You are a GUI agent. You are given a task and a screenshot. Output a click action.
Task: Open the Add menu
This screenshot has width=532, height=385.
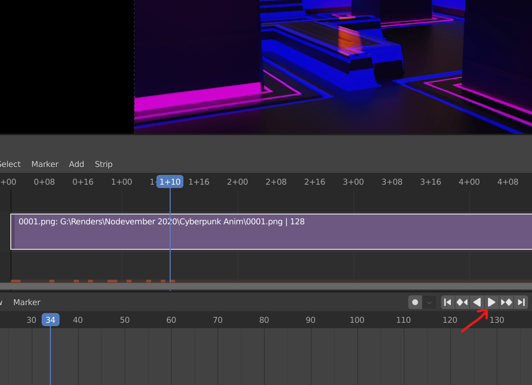click(x=76, y=164)
